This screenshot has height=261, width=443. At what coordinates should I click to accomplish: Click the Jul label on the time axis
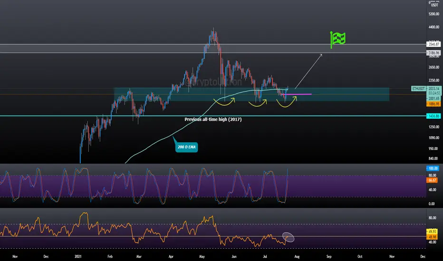(265, 256)
